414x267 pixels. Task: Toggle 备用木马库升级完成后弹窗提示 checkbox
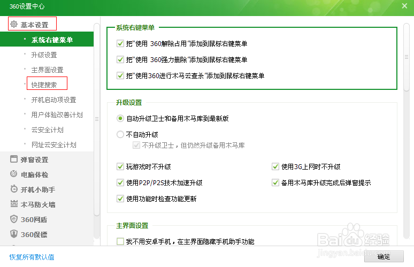[x=275, y=183]
